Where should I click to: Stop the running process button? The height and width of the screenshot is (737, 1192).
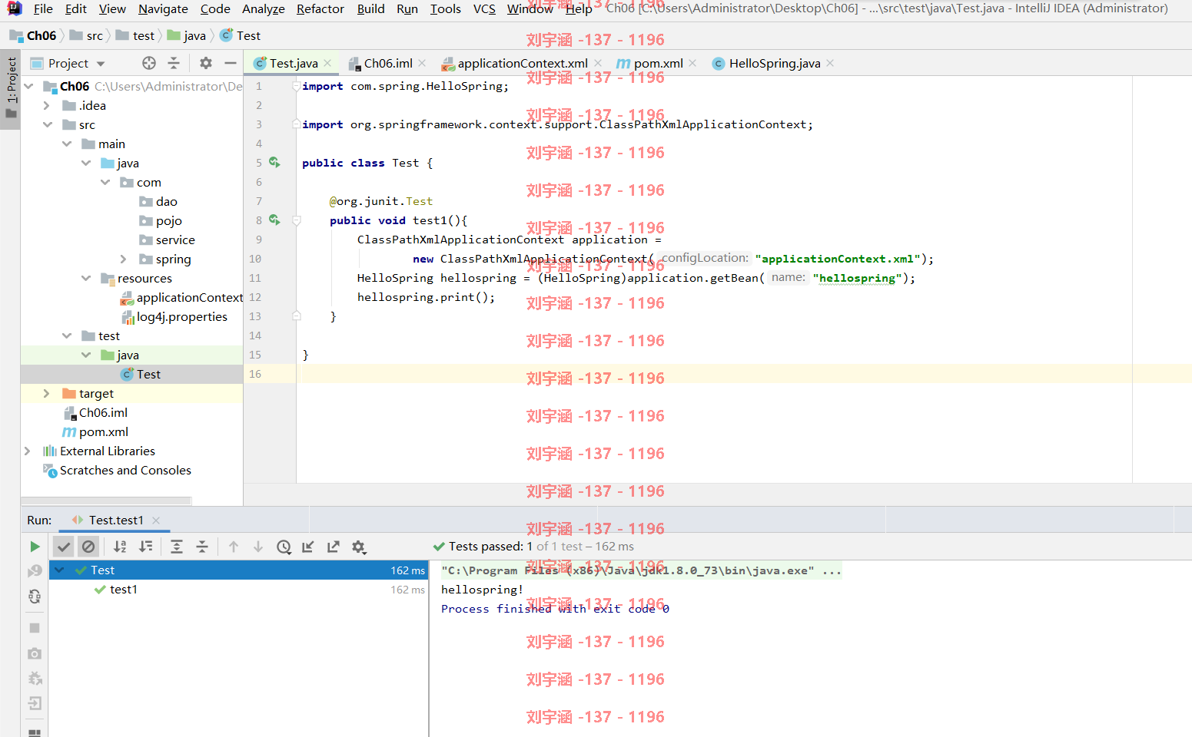coord(35,628)
